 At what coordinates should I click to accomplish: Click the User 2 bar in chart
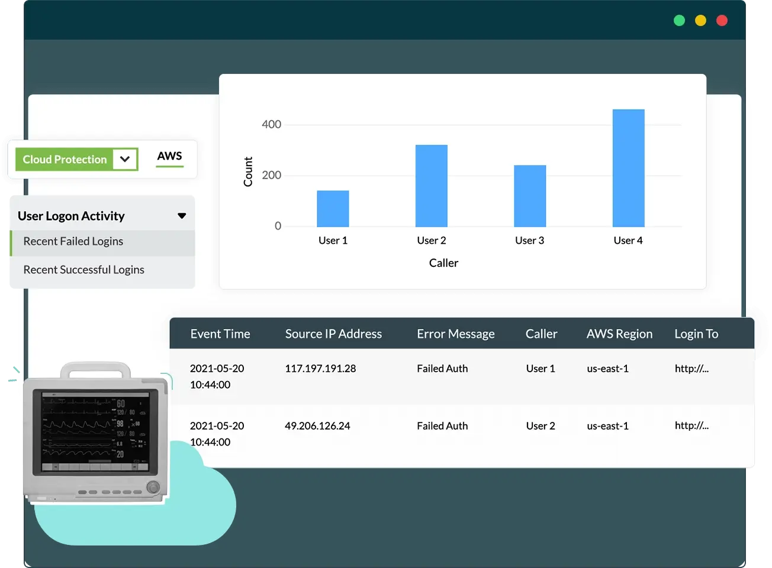click(432, 186)
